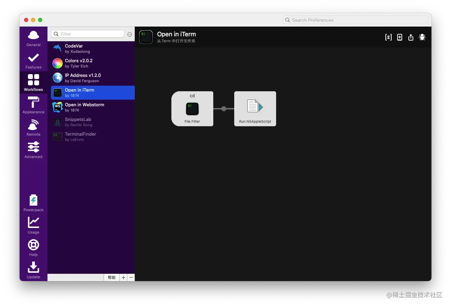Select the Open in iTerm workflow
This screenshot has width=451, height=307.
[93, 93]
